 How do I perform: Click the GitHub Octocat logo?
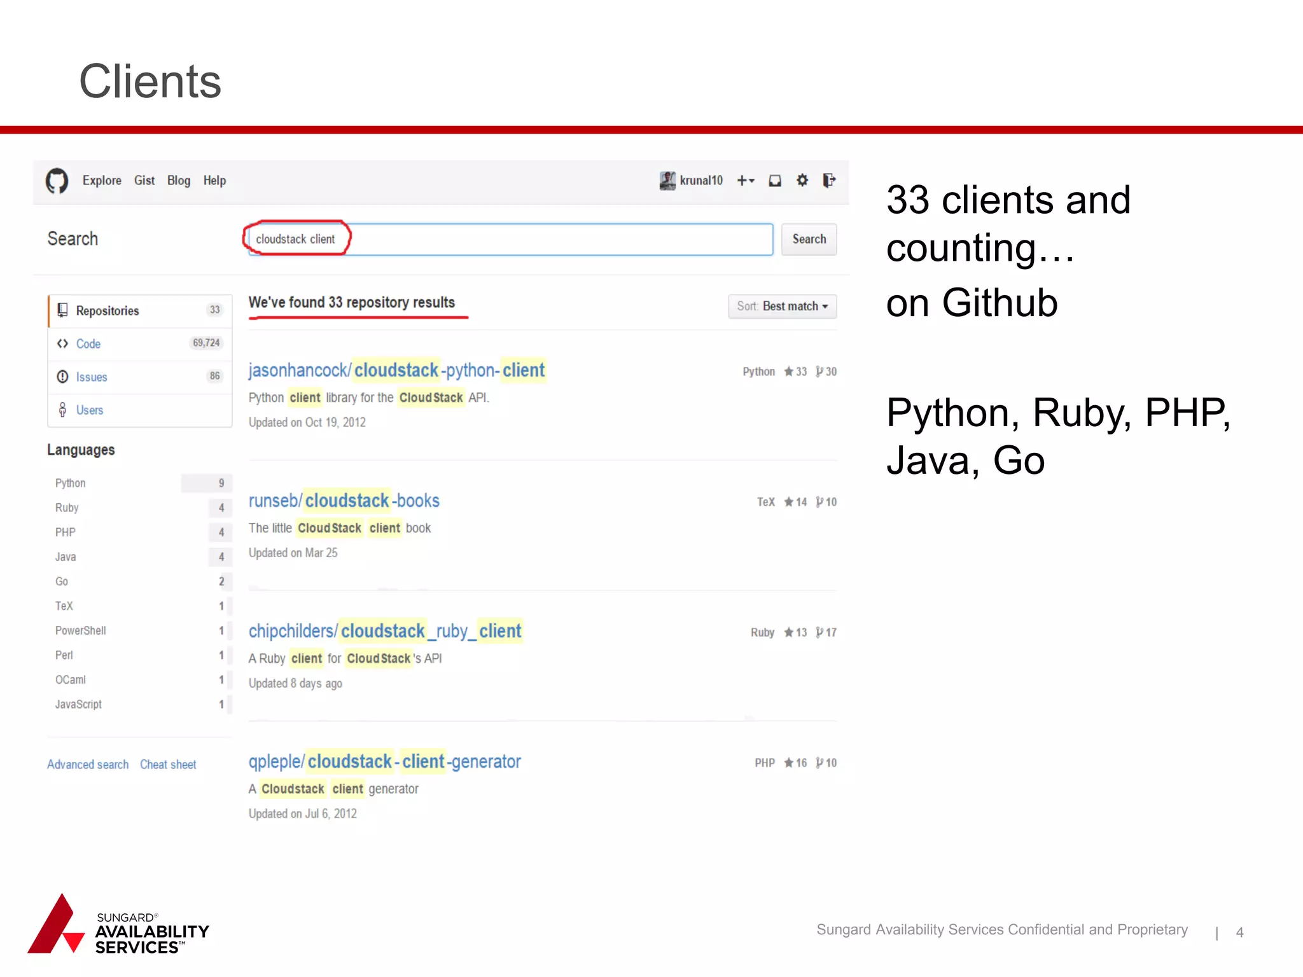(57, 181)
